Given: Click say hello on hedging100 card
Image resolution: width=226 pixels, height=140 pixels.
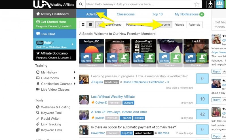Looking at the screenshot, I should point(86,58).
